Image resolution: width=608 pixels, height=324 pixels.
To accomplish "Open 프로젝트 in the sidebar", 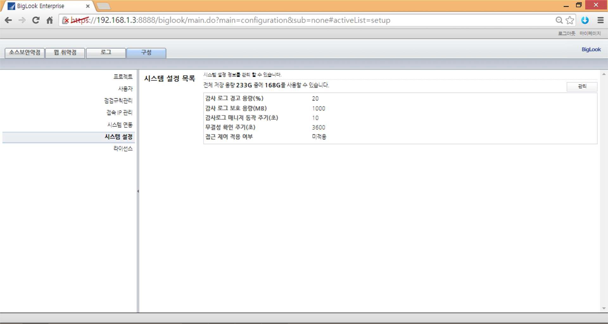I will coord(123,76).
